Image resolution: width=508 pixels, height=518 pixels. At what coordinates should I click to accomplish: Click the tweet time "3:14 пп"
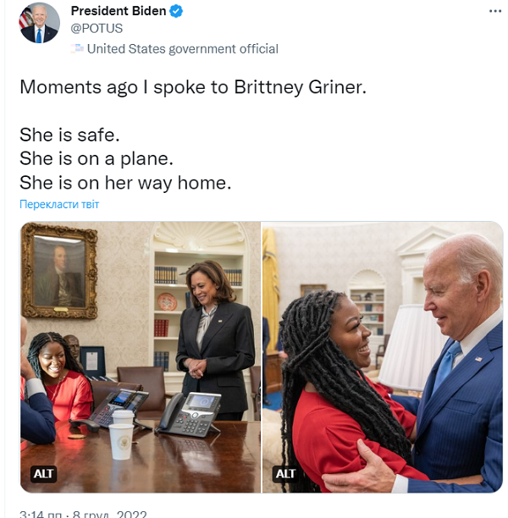[x=44, y=512]
